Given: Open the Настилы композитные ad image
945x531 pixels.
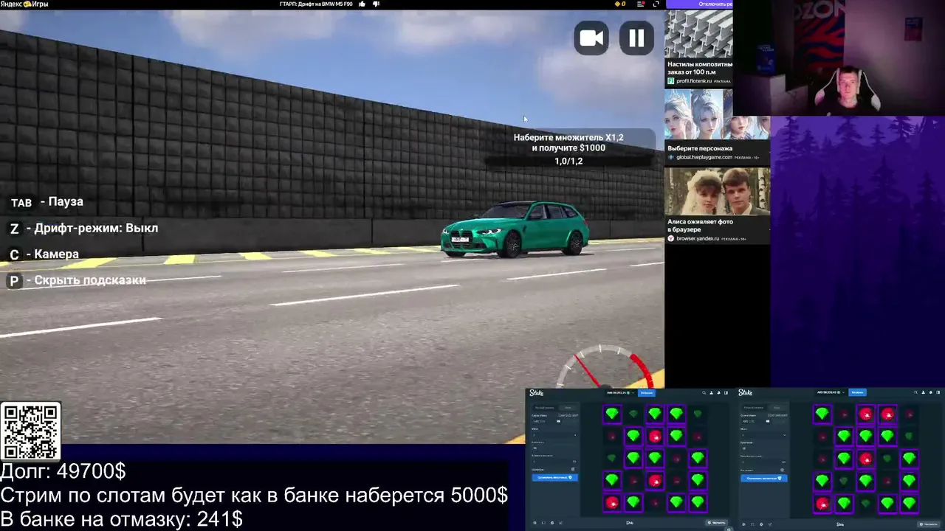Looking at the screenshot, I should pos(698,34).
